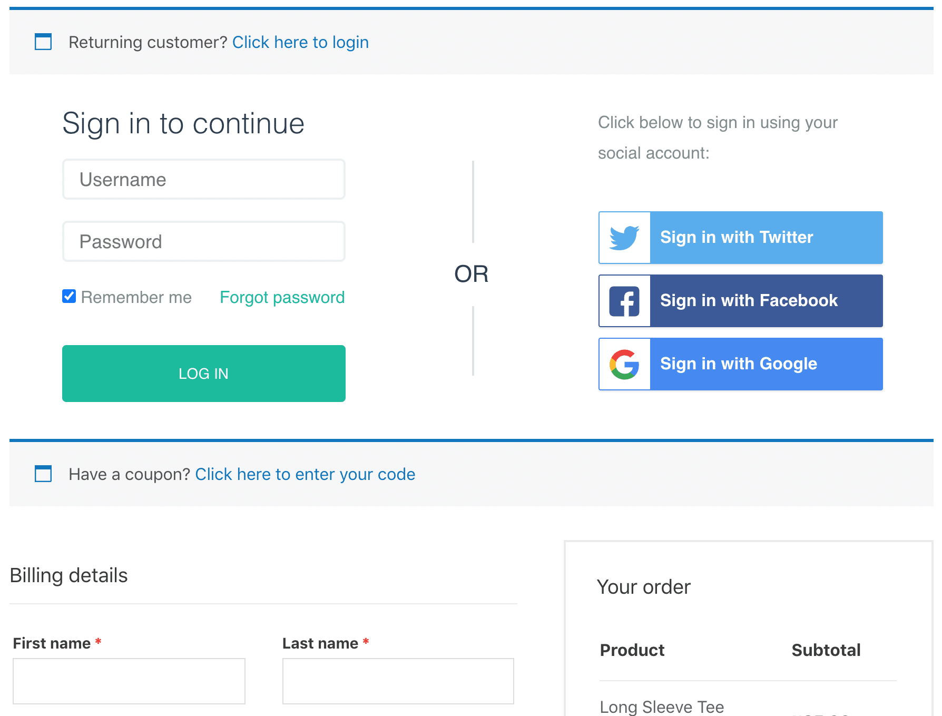Viewport: 942px width, 716px height.
Task: Click the window icon beside Returning customer
Action: point(43,42)
